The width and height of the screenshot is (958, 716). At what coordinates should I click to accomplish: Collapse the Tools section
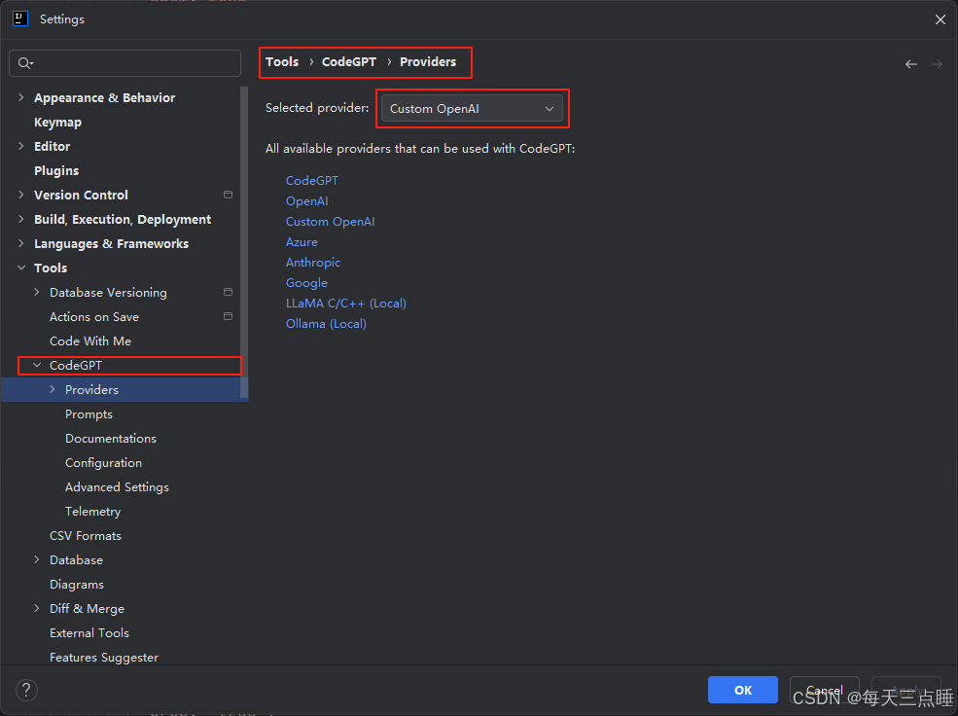coord(21,268)
